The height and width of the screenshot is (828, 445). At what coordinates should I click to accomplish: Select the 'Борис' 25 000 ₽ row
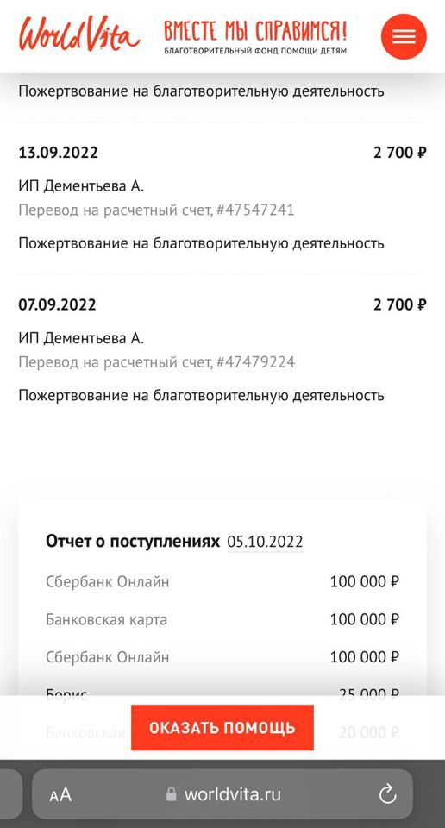coord(222,694)
